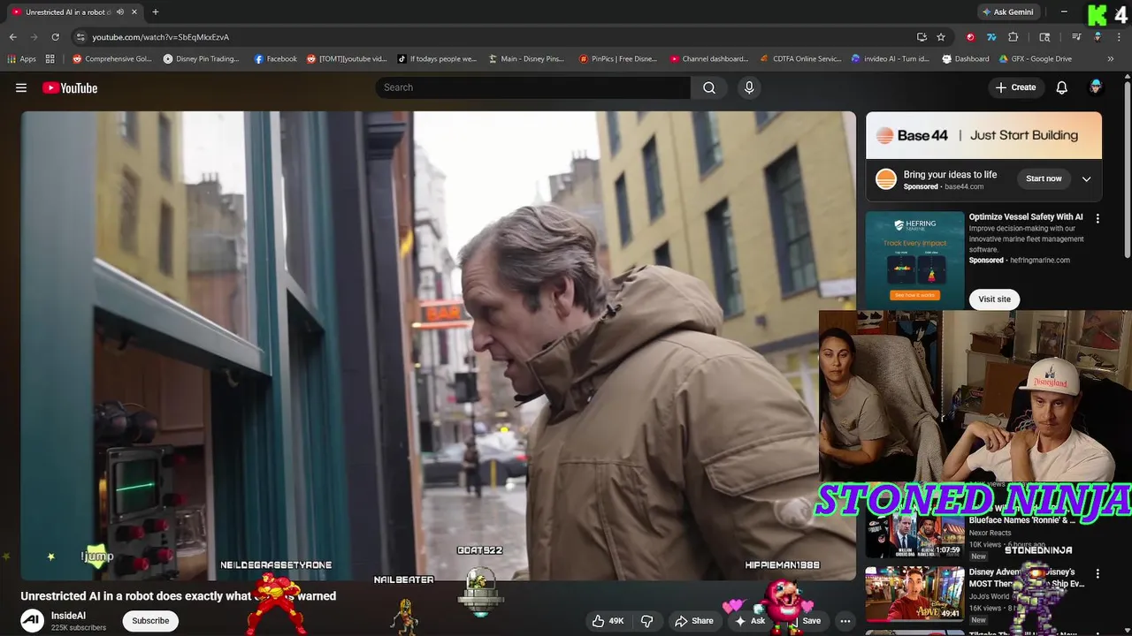
Task: Open YouTube notifications bell
Action: tap(1062, 87)
